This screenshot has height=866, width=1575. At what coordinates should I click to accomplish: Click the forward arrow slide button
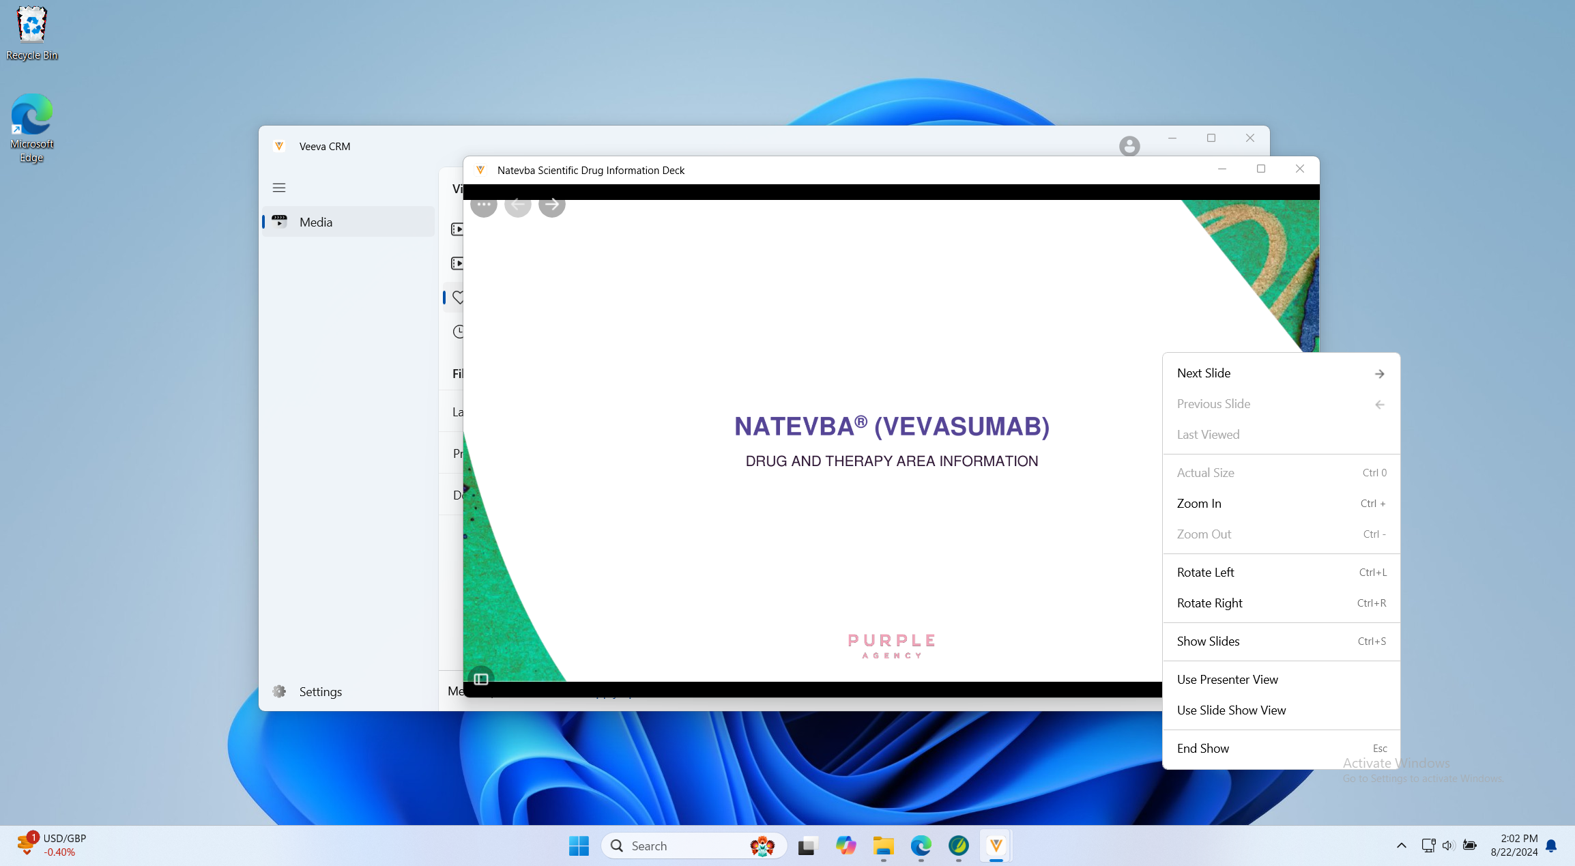point(551,204)
